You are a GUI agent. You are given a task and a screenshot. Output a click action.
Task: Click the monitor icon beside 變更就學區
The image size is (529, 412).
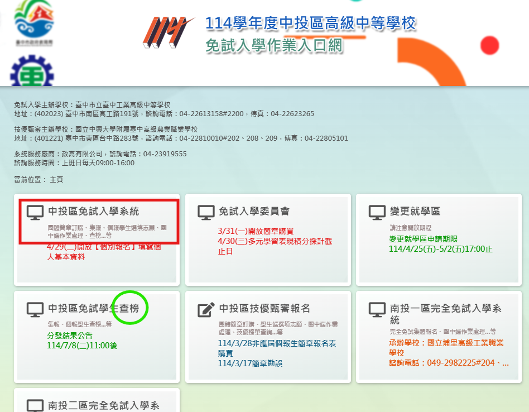coord(377,213)
